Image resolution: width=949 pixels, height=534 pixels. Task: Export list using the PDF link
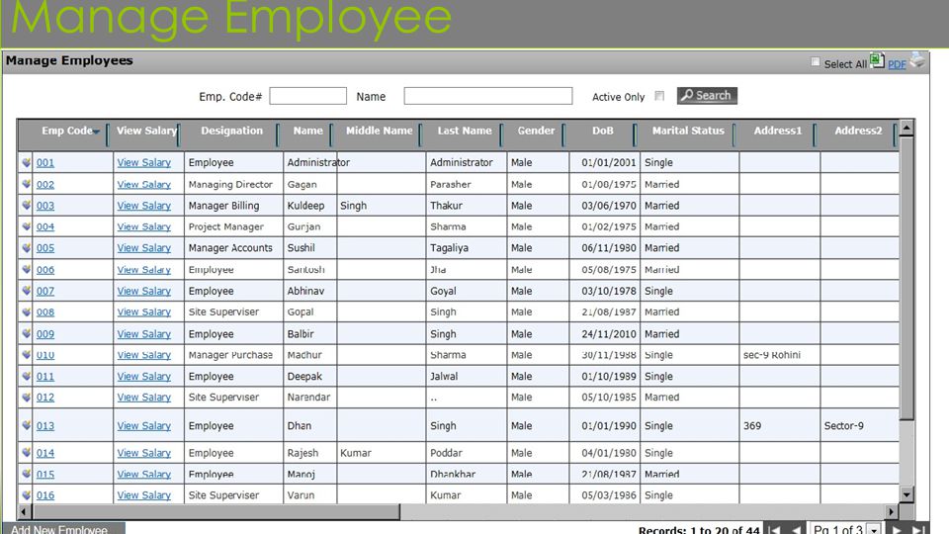coord(897,64)
